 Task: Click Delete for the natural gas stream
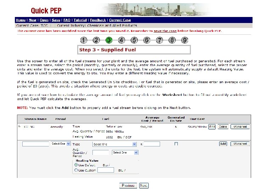[x=223, y=127]
